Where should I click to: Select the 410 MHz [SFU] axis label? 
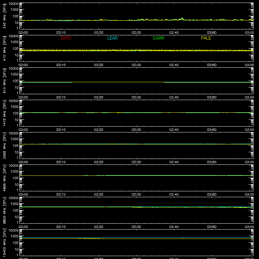[5, 48]
